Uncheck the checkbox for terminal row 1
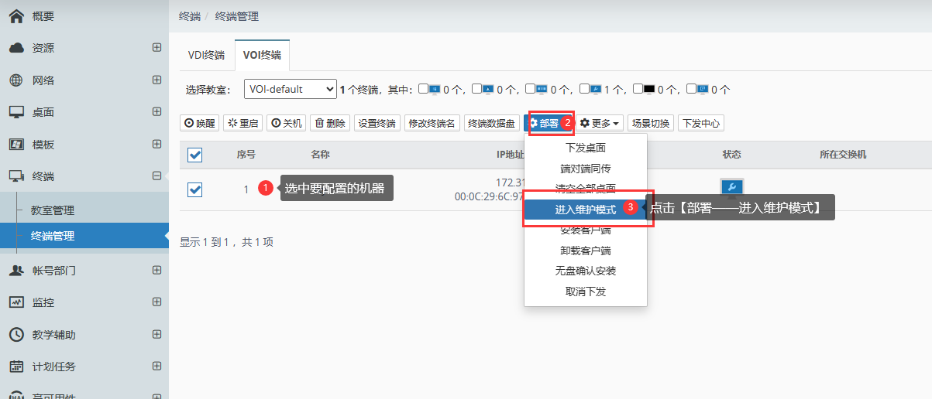Viewport: 932px width, 399px height. click(195, 189)
